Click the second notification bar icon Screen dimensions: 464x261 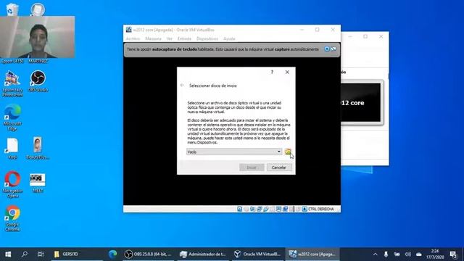(x=333, y=49)
